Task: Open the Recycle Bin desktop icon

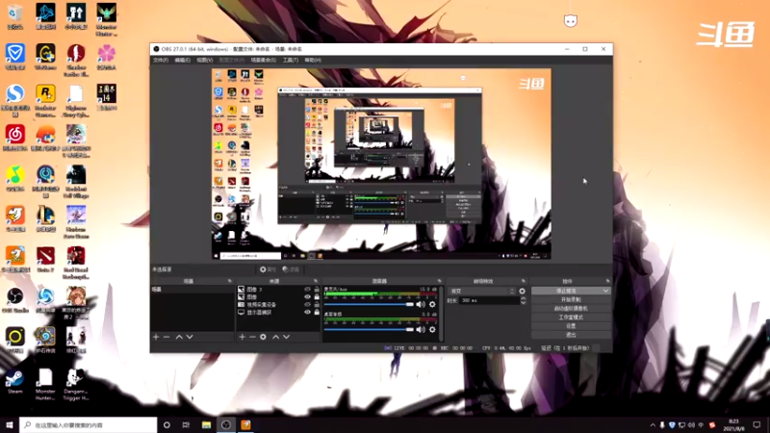Action: tap(14, 16)
